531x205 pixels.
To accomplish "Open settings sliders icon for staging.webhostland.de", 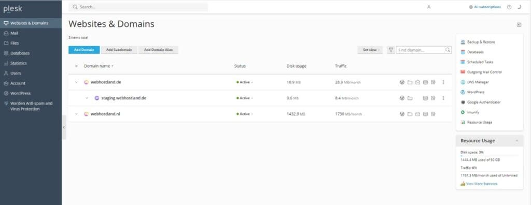I will [x=433, y=98].
